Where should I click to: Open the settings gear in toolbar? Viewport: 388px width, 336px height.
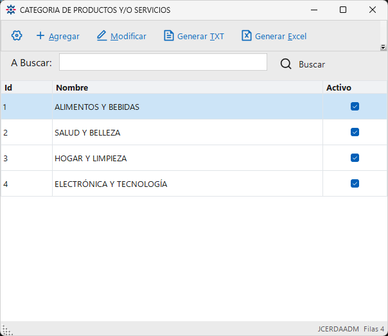pos(17,35)
